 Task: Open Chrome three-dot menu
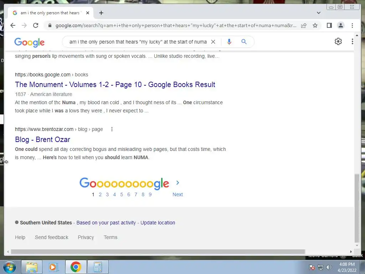click(352, 25)
